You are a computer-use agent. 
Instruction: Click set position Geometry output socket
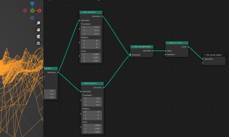58,72
